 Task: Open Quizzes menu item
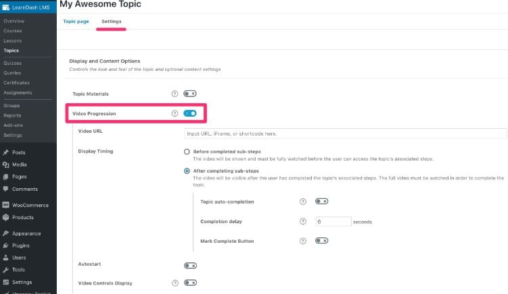click(x=12, y=63)
